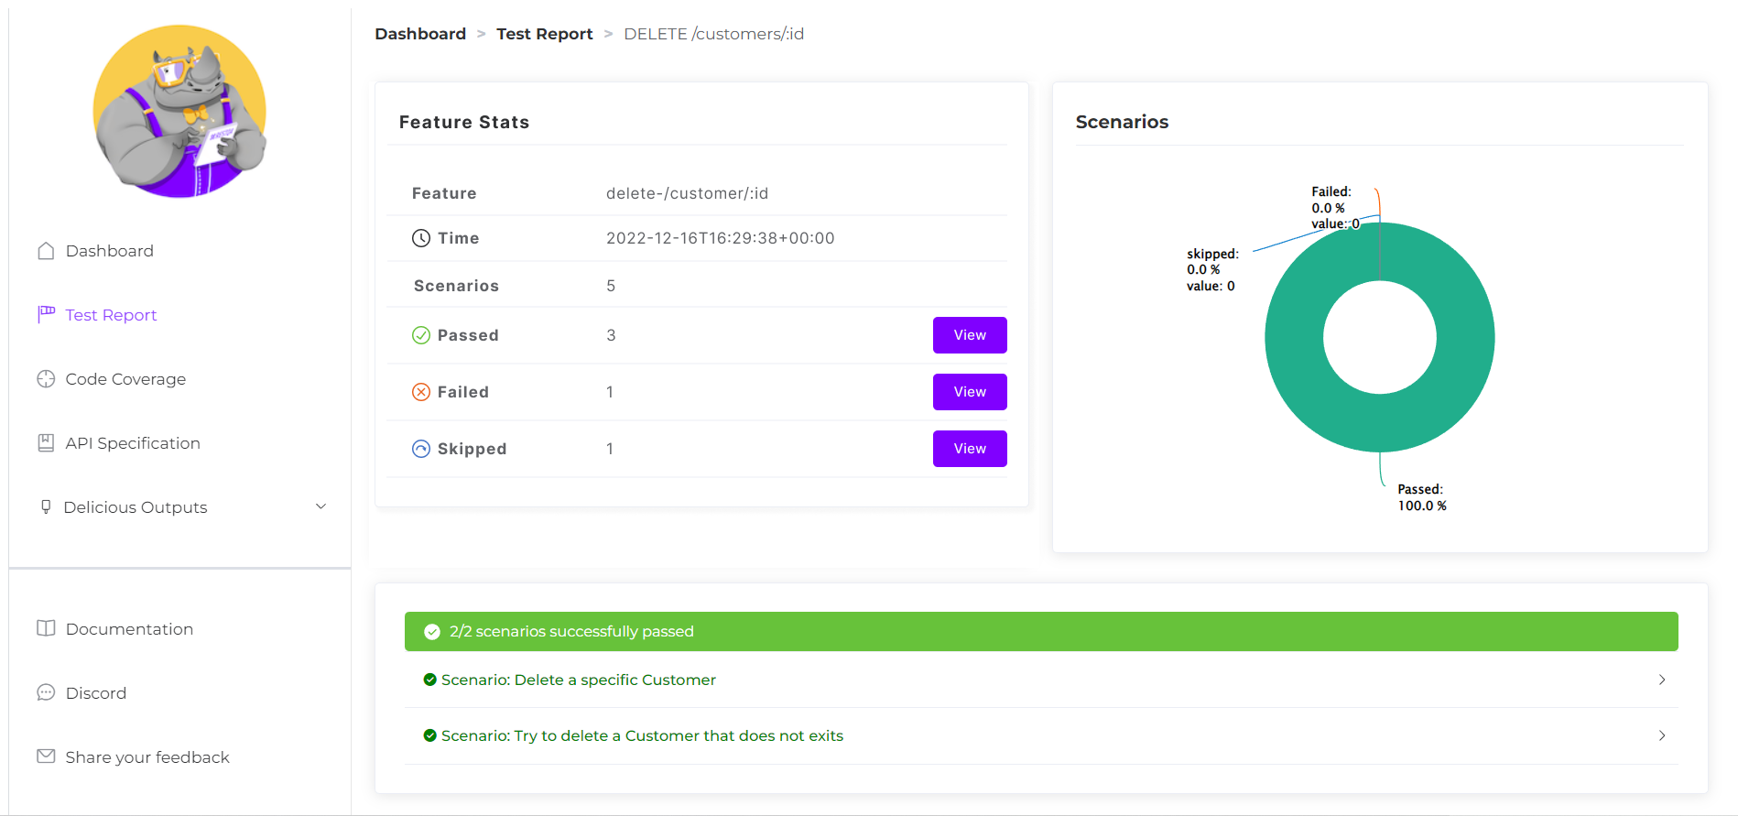
Task: Click the green Passed checkmark icon
Action: pyautogui.click(x=421, y=335)
